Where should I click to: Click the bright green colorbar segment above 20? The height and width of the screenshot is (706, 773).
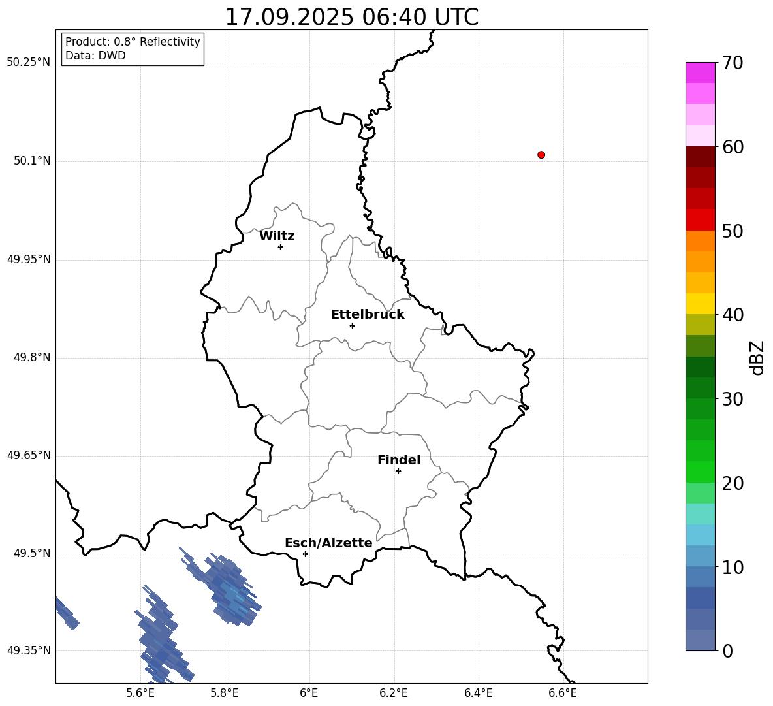point(700,472)
